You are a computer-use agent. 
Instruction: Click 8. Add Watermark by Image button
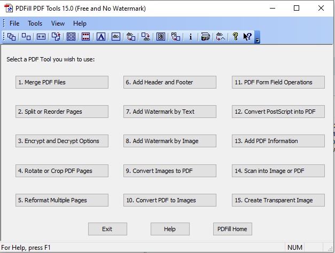click(170, 141)
